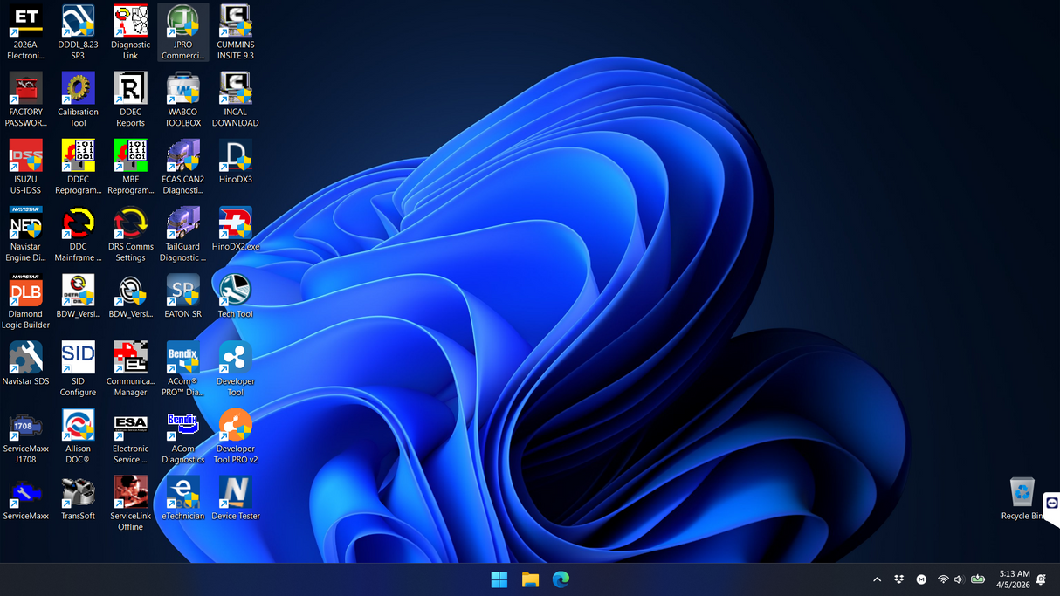Launch Microsoft Edge from taskbar
The image size is (1060, 596).
point(561,579)
